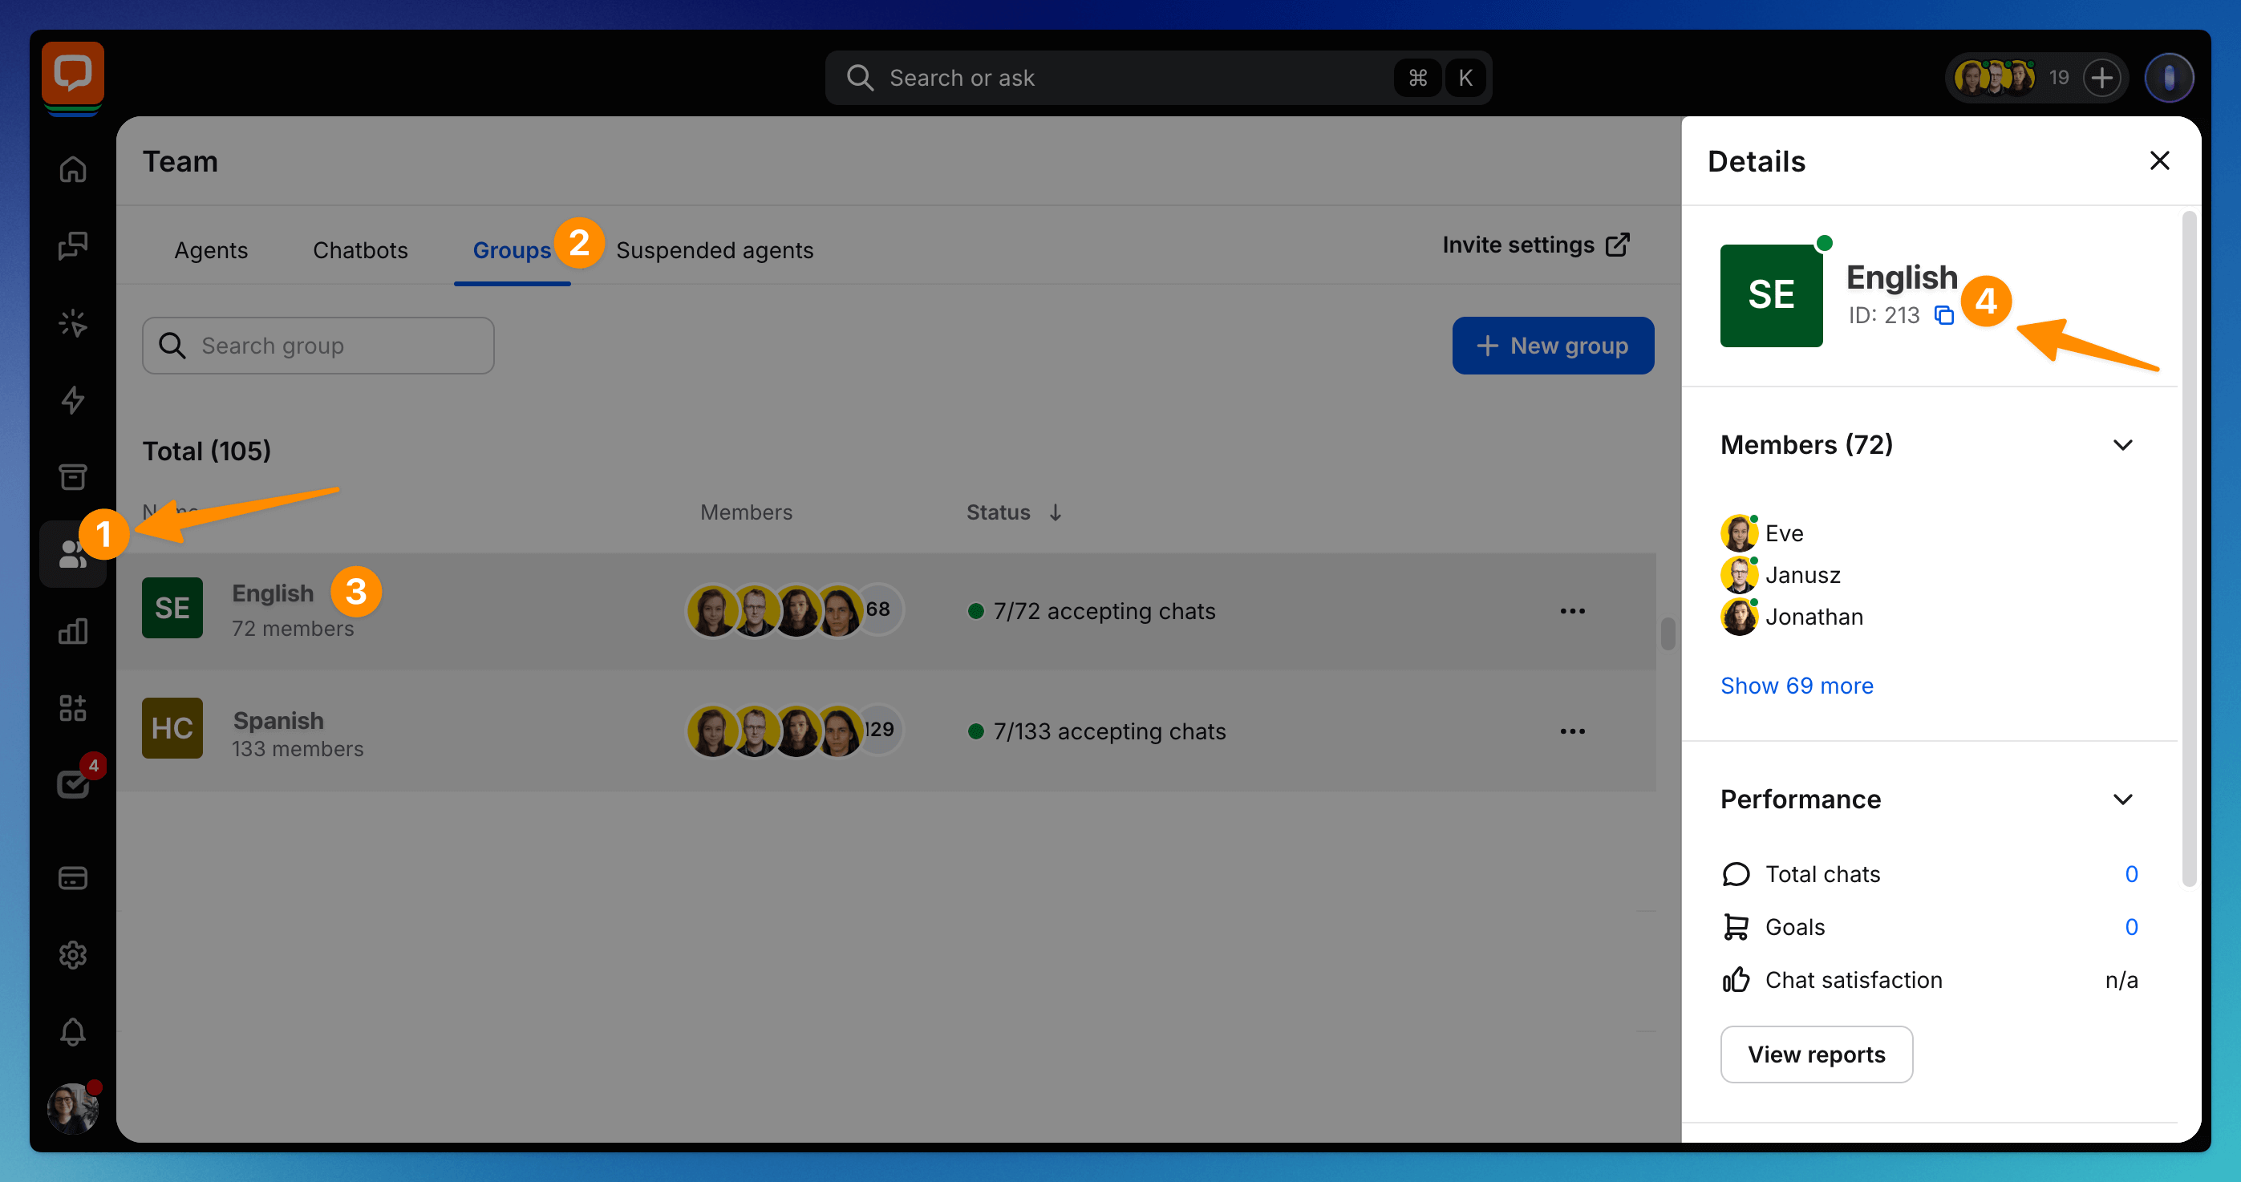This screenshot has width=2241, height=1182.
Task: Click the New group button
Action: [1552, 346]
